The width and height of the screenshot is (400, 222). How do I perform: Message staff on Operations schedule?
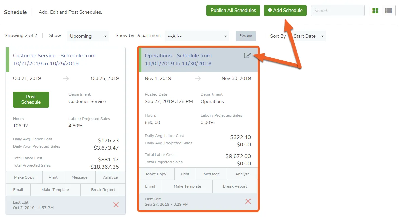click(212, 174)
